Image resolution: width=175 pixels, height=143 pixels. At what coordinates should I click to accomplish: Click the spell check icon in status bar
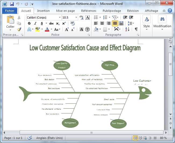click(30, 138)
